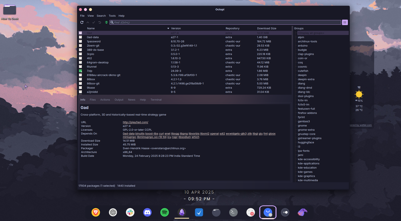Select the 64gram-desktop package row
The height and width of the screenshot is (221, 401).
tap(185, 62)
